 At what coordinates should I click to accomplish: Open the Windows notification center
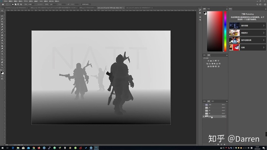(x=264, y=148)
